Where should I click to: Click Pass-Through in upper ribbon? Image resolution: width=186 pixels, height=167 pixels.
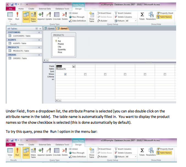(77, 17)
